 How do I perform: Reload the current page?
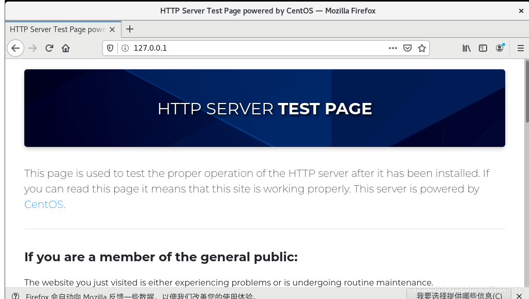coord(49,48)
